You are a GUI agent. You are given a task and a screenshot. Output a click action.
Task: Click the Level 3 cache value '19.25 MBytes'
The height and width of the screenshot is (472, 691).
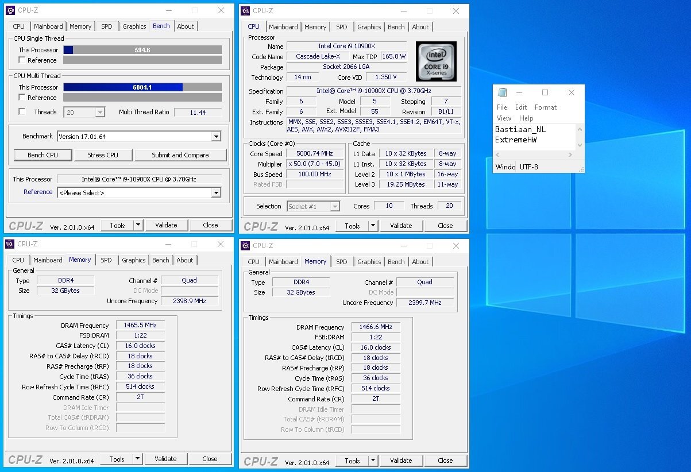pyautogui.click(x=406, y=184)
